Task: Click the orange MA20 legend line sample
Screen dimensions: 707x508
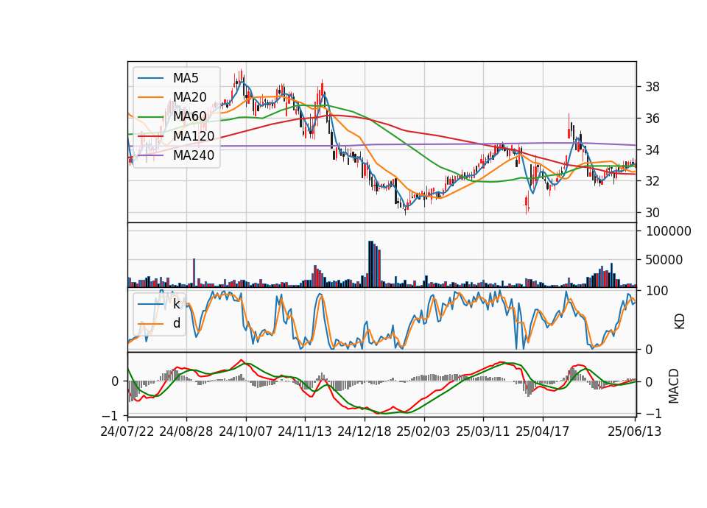Action: pyautogui.click(x=150, y=97)
